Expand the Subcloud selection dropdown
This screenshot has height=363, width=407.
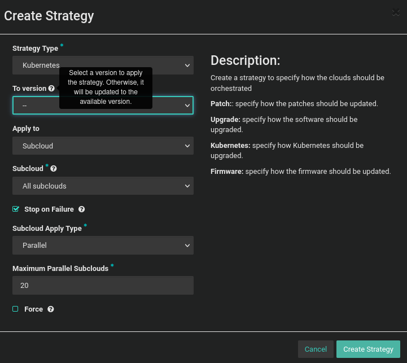(103, 186)
